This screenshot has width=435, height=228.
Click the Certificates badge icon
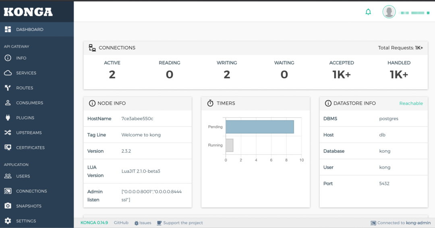[8, 147]
